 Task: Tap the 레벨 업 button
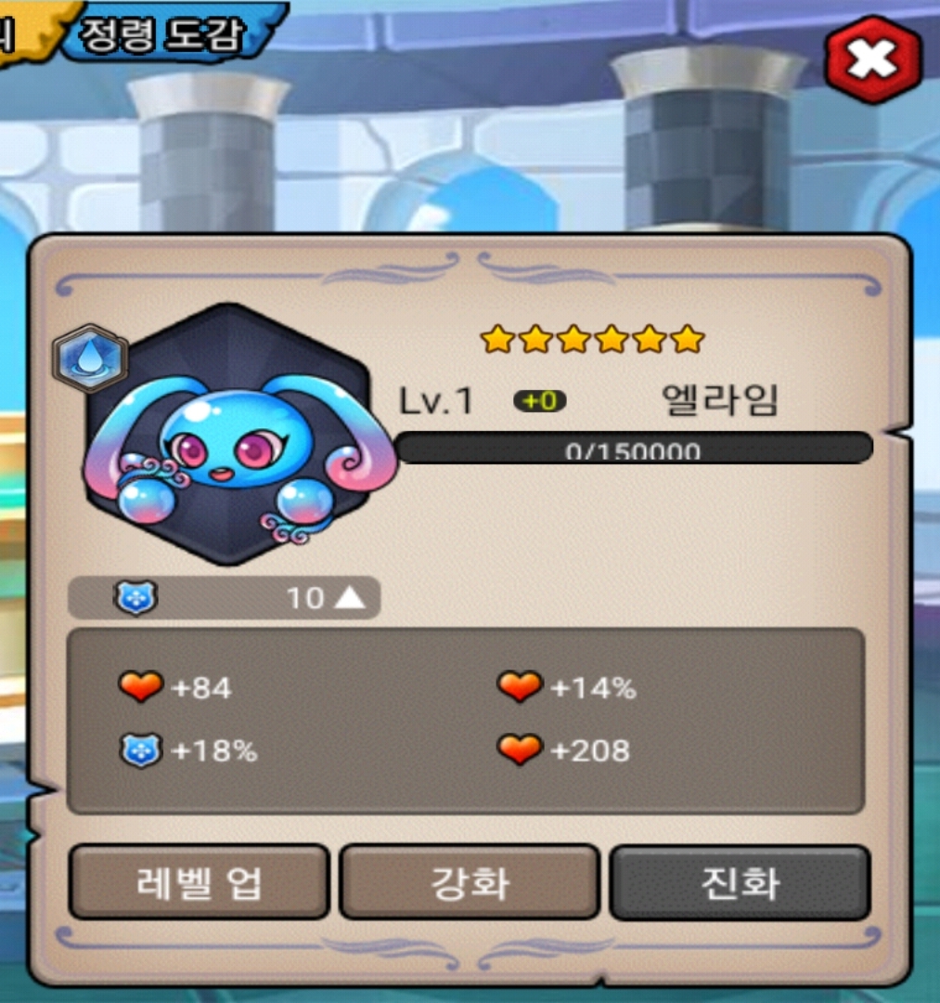coord(199,883)
